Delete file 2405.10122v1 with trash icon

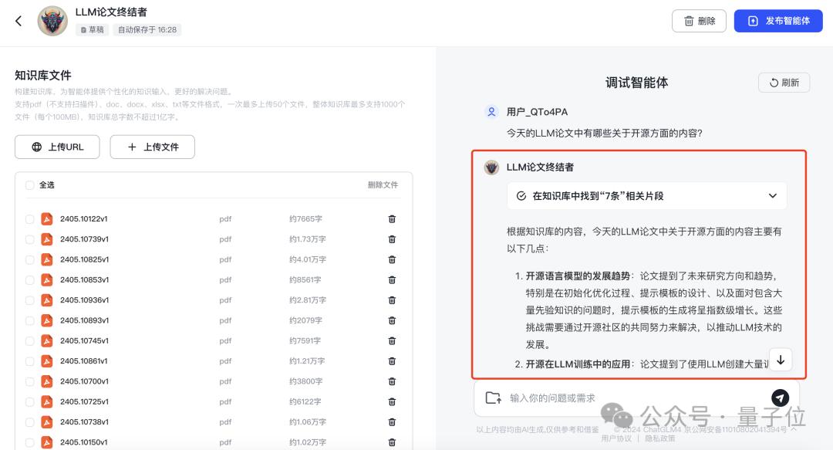click(392, 219)
